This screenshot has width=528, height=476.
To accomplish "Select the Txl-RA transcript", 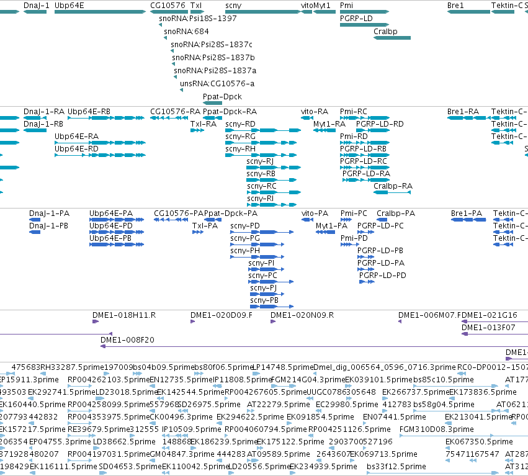I will pyautogui.click(x=197, y=130).
